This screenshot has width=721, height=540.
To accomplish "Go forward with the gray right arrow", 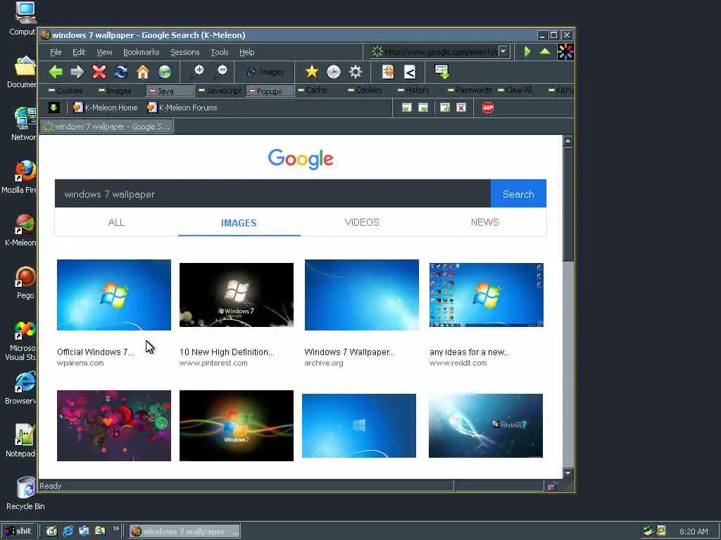I will pyautogui.click(x=77, y=72).
